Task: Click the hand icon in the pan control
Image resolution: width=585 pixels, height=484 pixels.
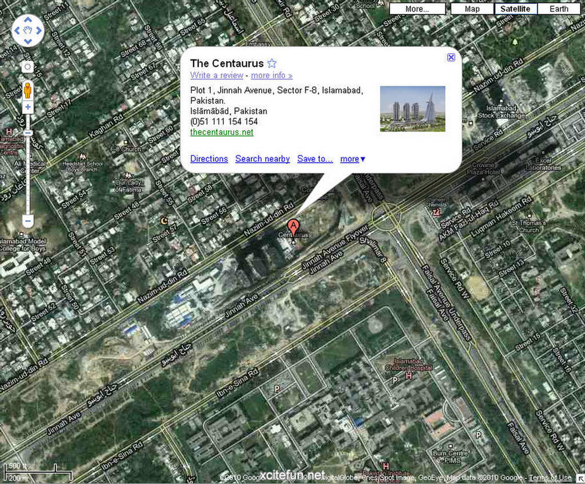Action: click(x=28, y=31)
